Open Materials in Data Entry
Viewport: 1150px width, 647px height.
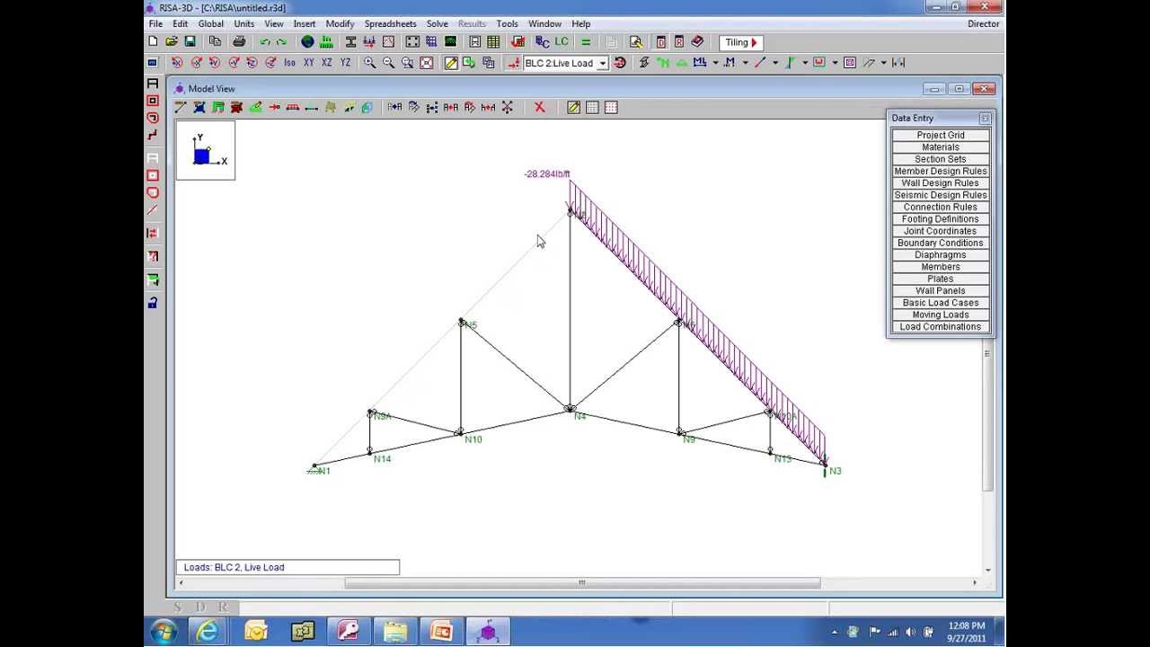941,147
